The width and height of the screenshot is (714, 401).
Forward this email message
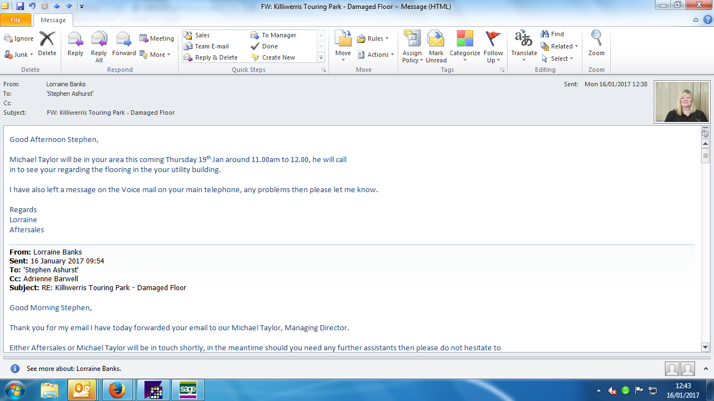click(124, 45)
